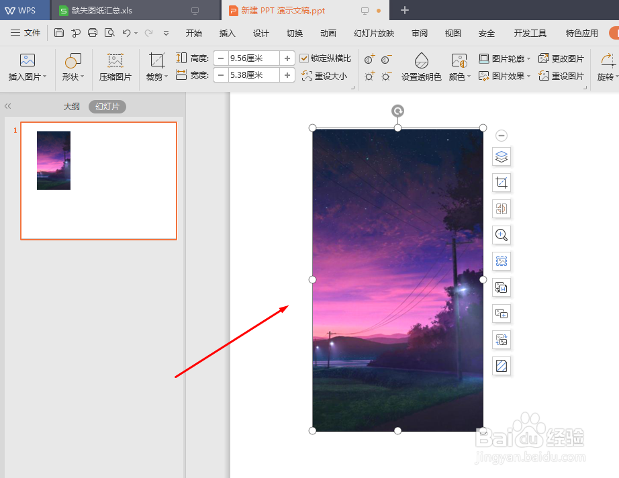Open the View ribbon tab
The height and width of the screenshot is (478, 619).
click(453, 33)
